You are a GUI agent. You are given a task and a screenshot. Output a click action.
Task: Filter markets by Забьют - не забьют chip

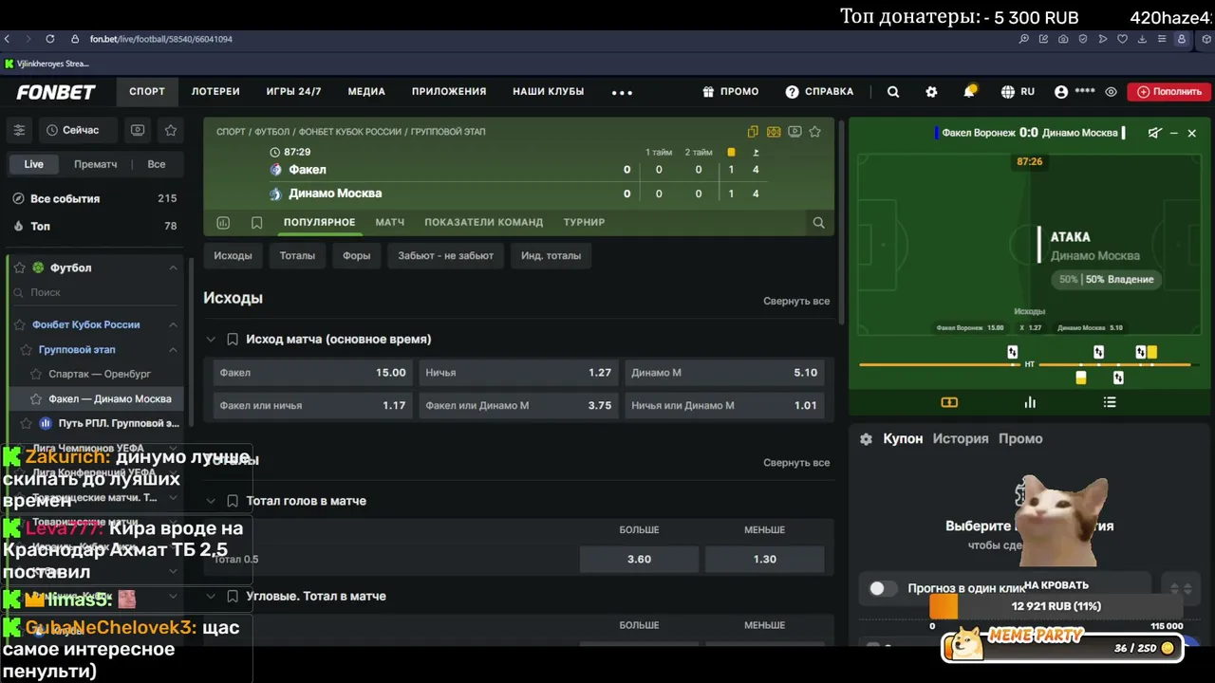(445, 255)
